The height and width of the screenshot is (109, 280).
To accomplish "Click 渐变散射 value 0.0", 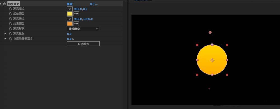I will coord(69,34).
